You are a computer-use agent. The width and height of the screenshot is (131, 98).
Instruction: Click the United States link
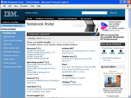point(32,13)
